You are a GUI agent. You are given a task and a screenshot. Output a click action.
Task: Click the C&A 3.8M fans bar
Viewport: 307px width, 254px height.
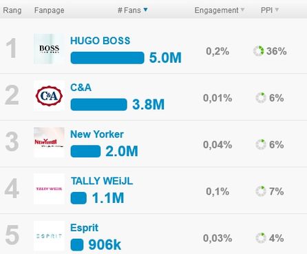pos(98,104)
